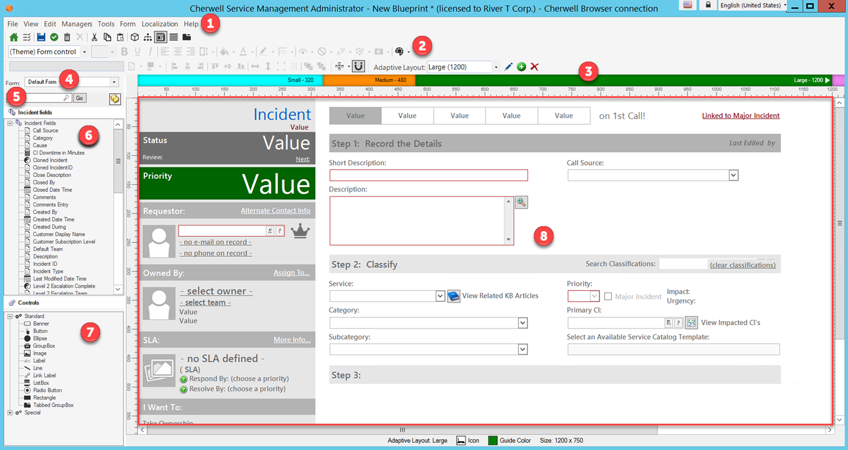Click the (clear classifications) link
Image resolution: width=848 pixels, height=450 pixels.
743,265
